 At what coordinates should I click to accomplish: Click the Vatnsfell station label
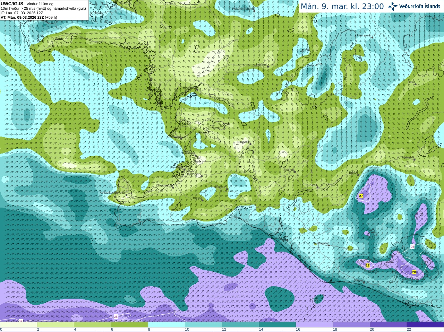point(408,157)
